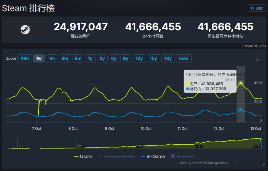Click 2010 in the navigator timeline

(x=81, y=146)
